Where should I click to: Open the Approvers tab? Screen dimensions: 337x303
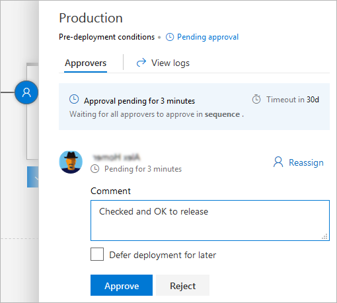click(85, 63)
